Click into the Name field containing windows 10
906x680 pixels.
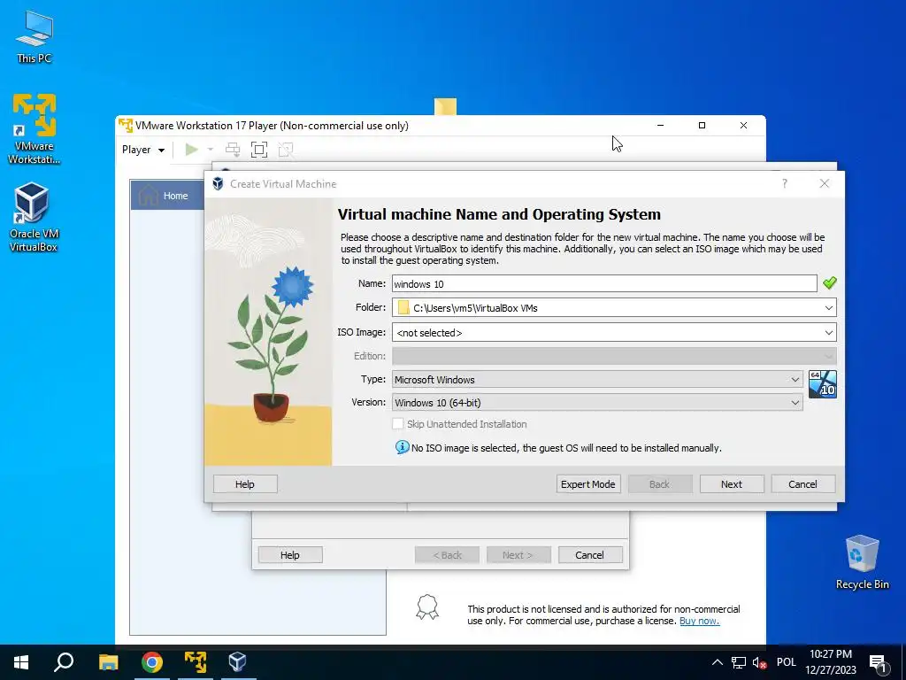[x=603, y=284]
